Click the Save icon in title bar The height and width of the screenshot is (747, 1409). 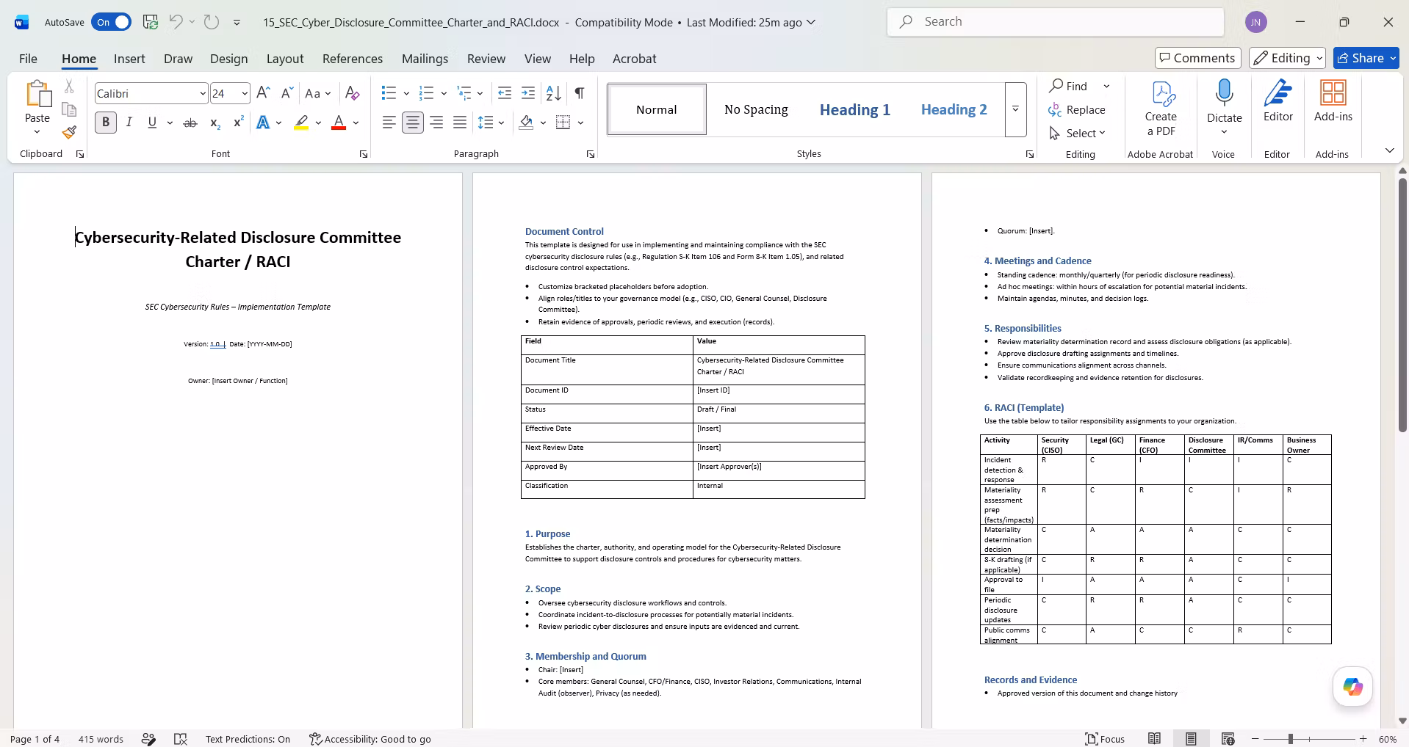[x=151, y=22]
